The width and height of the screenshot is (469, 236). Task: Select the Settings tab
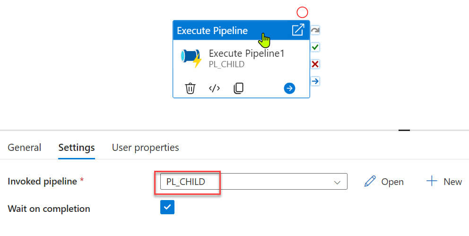[77, 148]
